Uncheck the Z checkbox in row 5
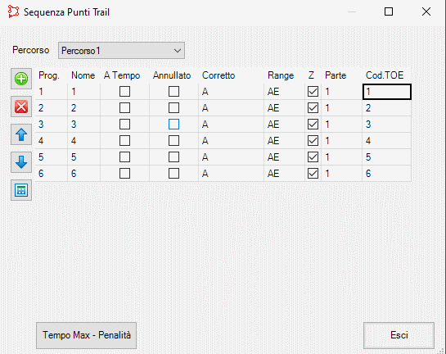The height and width of the screenshot is (354, 446). click(313, 157)
